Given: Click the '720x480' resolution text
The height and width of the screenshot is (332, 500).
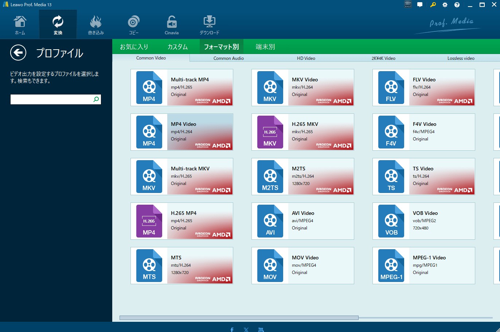Looking at the screenshot, I should coord(421,228).
